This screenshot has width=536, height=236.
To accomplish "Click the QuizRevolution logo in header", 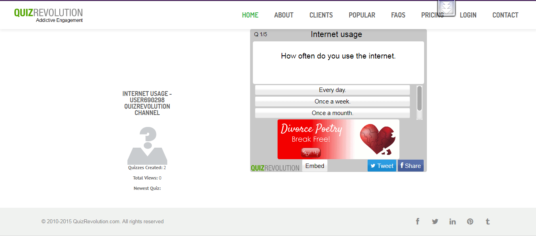I will (48, 15).
